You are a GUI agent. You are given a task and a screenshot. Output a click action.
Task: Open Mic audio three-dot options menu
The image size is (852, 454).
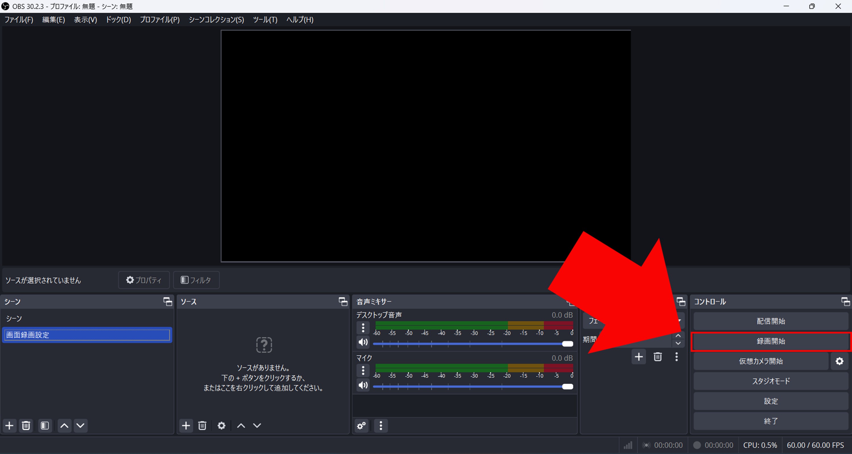click(363, 371)
